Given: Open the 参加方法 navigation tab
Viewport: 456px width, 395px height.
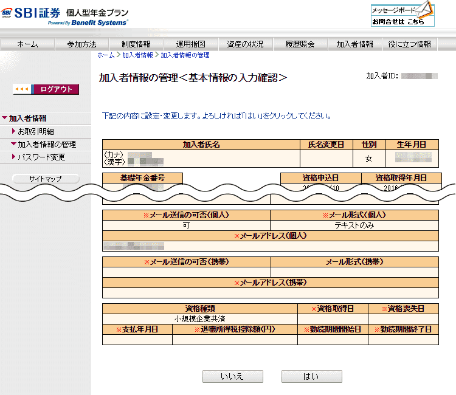Looking at the screenshot, I should point(81,44).
